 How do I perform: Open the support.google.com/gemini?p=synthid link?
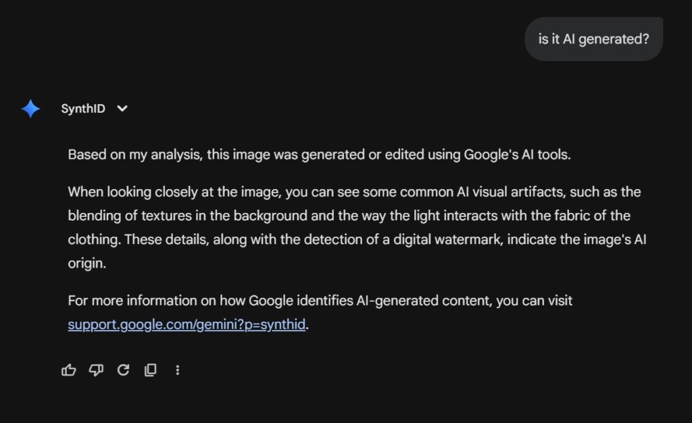pos(187,325)
